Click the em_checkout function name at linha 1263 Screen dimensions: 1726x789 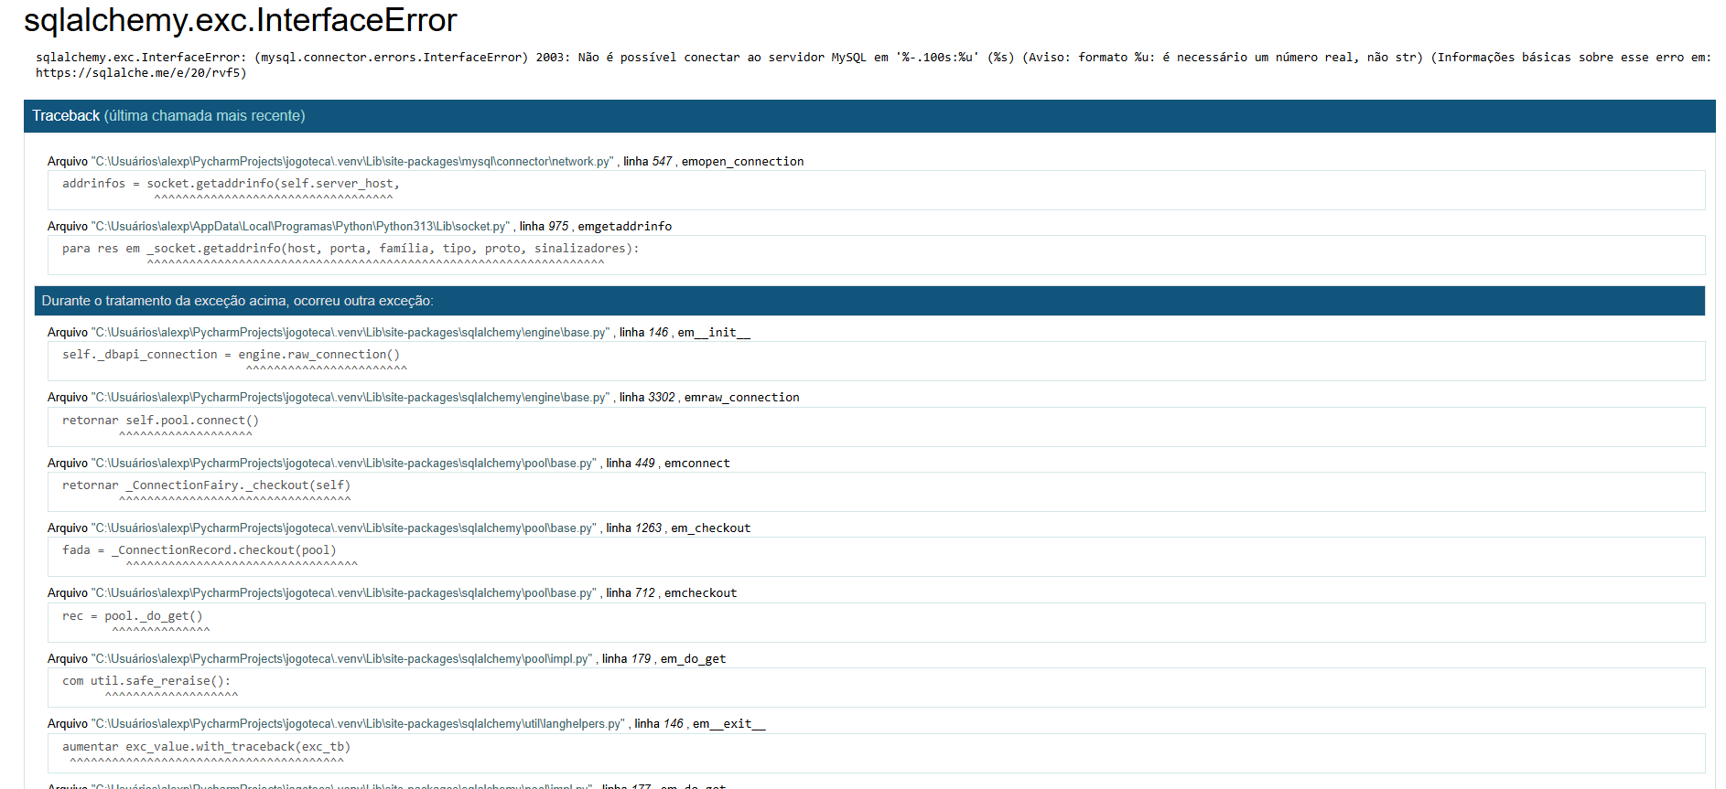710,528
